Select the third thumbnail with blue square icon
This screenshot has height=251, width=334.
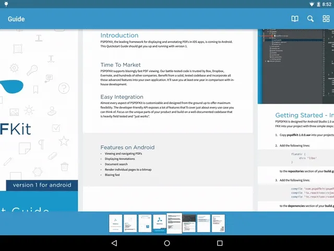pos(145,223)
